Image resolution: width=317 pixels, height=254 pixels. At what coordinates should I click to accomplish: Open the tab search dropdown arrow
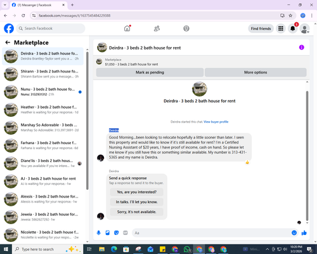(5, 5)
